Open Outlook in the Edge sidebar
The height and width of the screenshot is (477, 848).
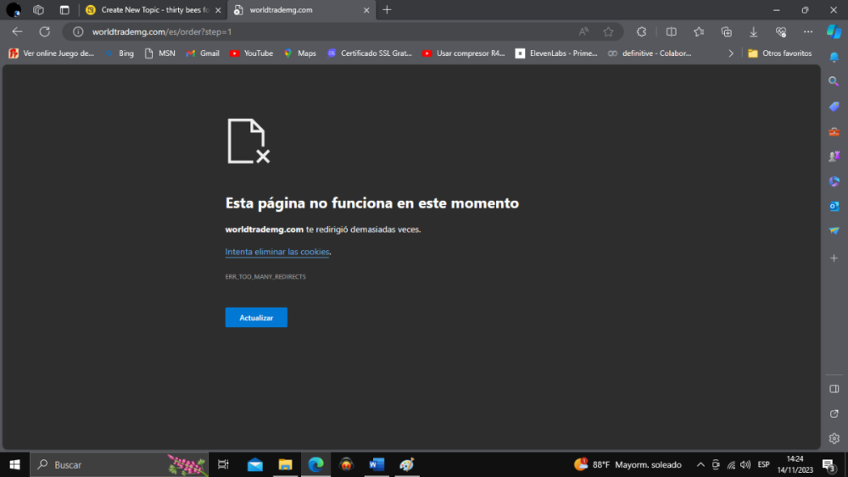834,206
